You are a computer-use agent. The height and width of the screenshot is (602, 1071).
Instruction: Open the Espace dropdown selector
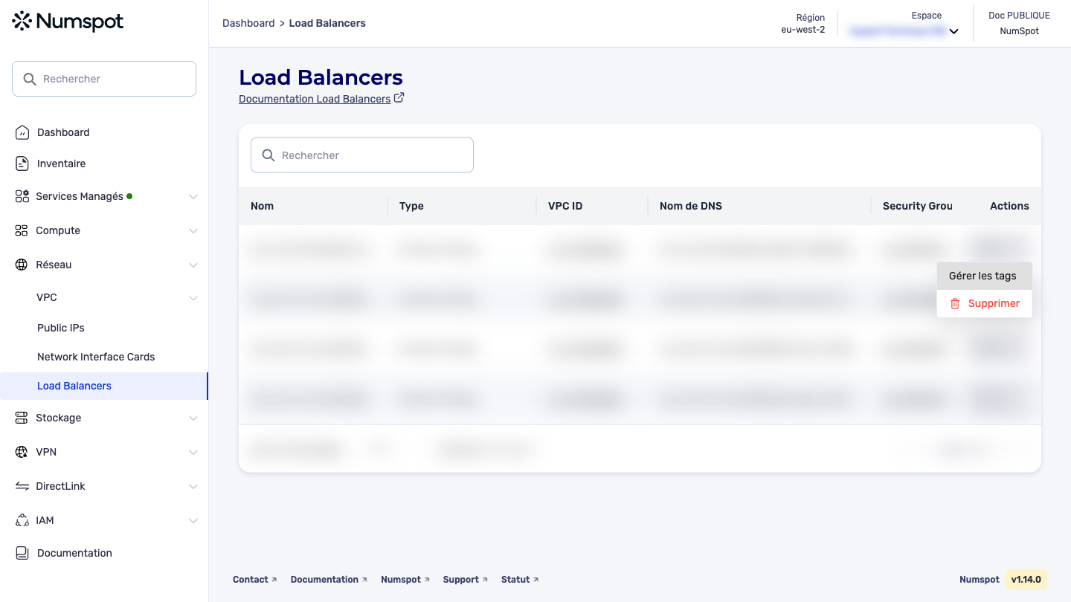[x=904, y=31]
